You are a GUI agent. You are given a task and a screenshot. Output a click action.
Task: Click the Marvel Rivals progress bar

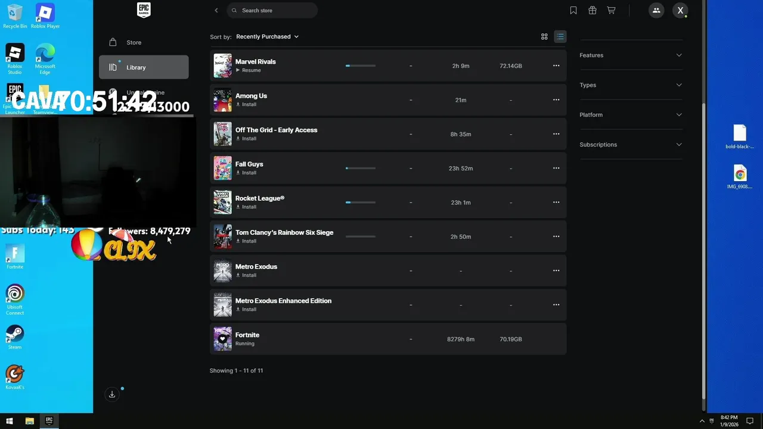[x=361, y=66]
